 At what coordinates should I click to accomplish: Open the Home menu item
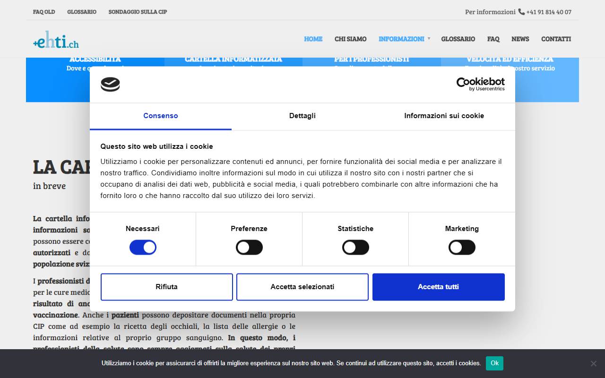313,39
